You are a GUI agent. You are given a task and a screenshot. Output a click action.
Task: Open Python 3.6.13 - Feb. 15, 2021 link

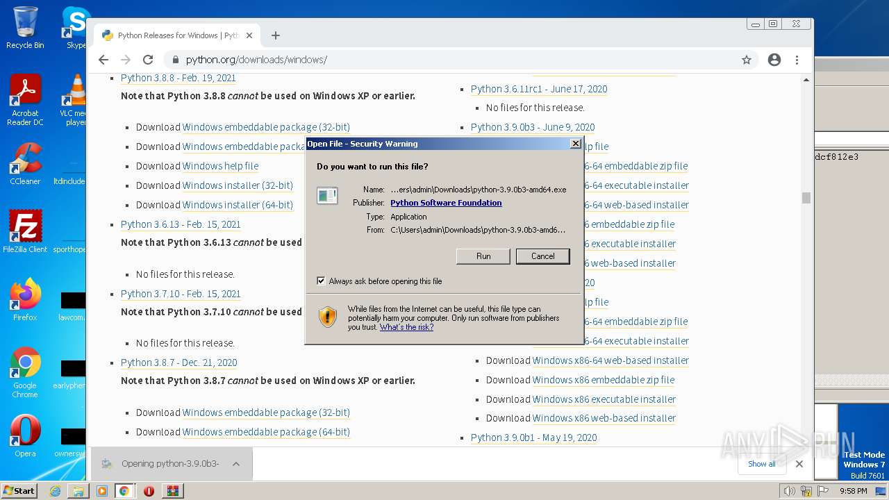(181, 224)
